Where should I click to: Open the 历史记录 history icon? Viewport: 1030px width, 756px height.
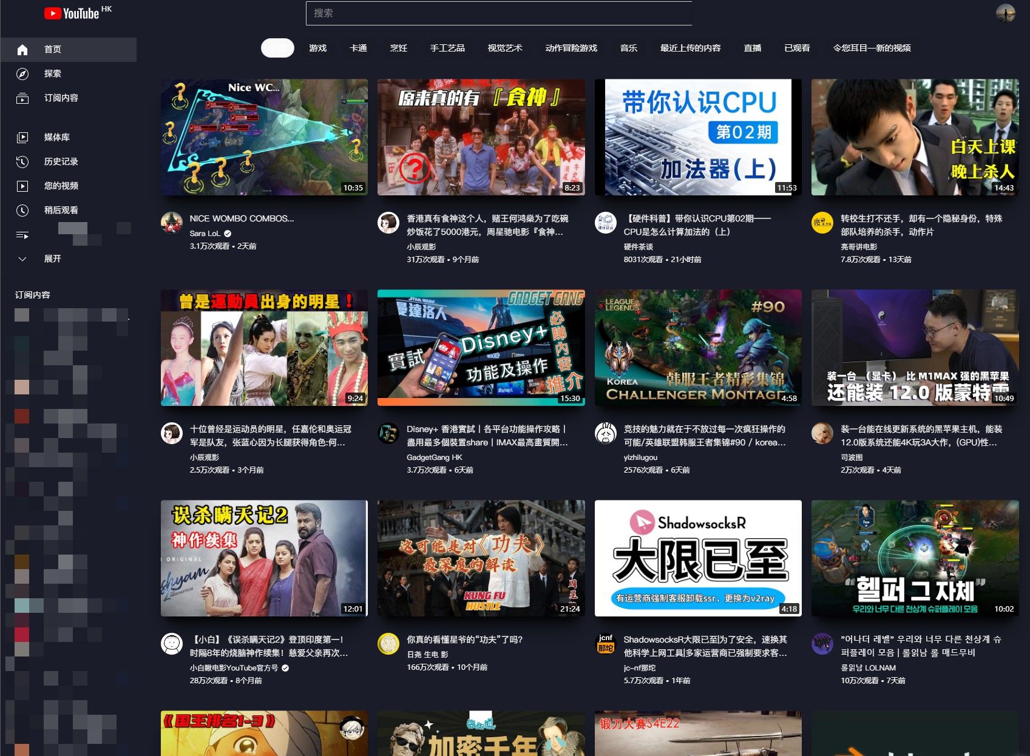[x=22, y=161]
